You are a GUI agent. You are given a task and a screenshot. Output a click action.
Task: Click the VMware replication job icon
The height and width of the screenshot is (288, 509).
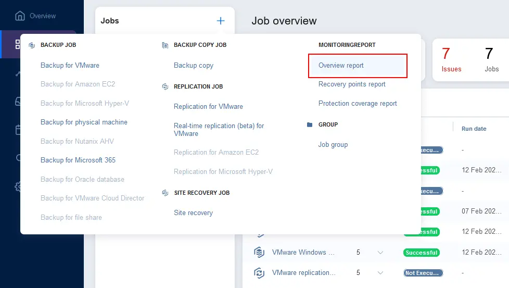[x=259, y=273]
